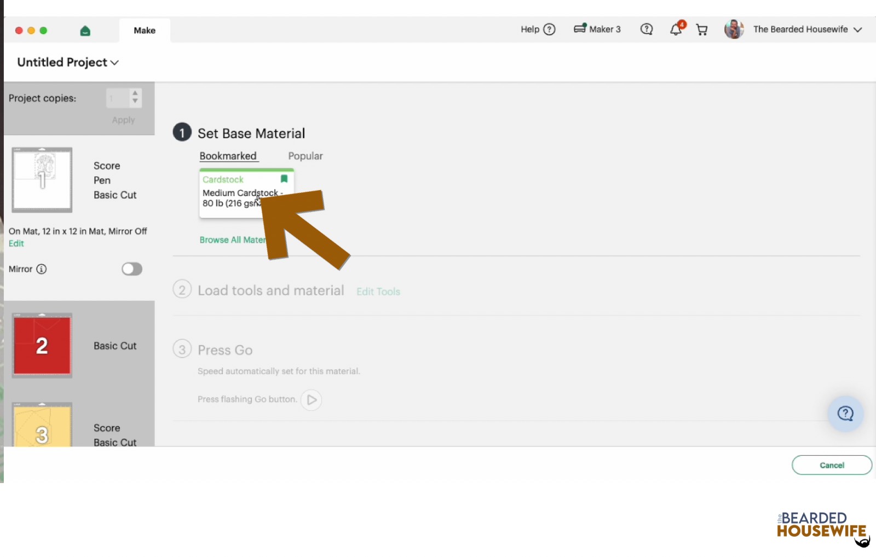Click the 'Pen' label of mat 1
This screenshot has height=557, width=876.
[x=102, y=181]
